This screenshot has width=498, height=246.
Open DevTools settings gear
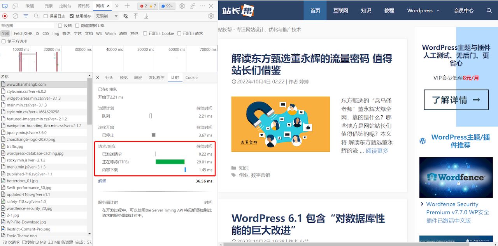point(182,6)
